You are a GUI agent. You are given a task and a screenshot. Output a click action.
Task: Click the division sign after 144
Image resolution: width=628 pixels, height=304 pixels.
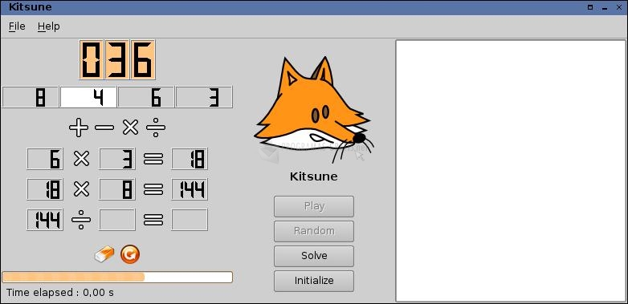81,220
